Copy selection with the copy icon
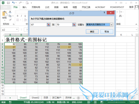Viewport: 139px width, 104px height. point(10,16)
